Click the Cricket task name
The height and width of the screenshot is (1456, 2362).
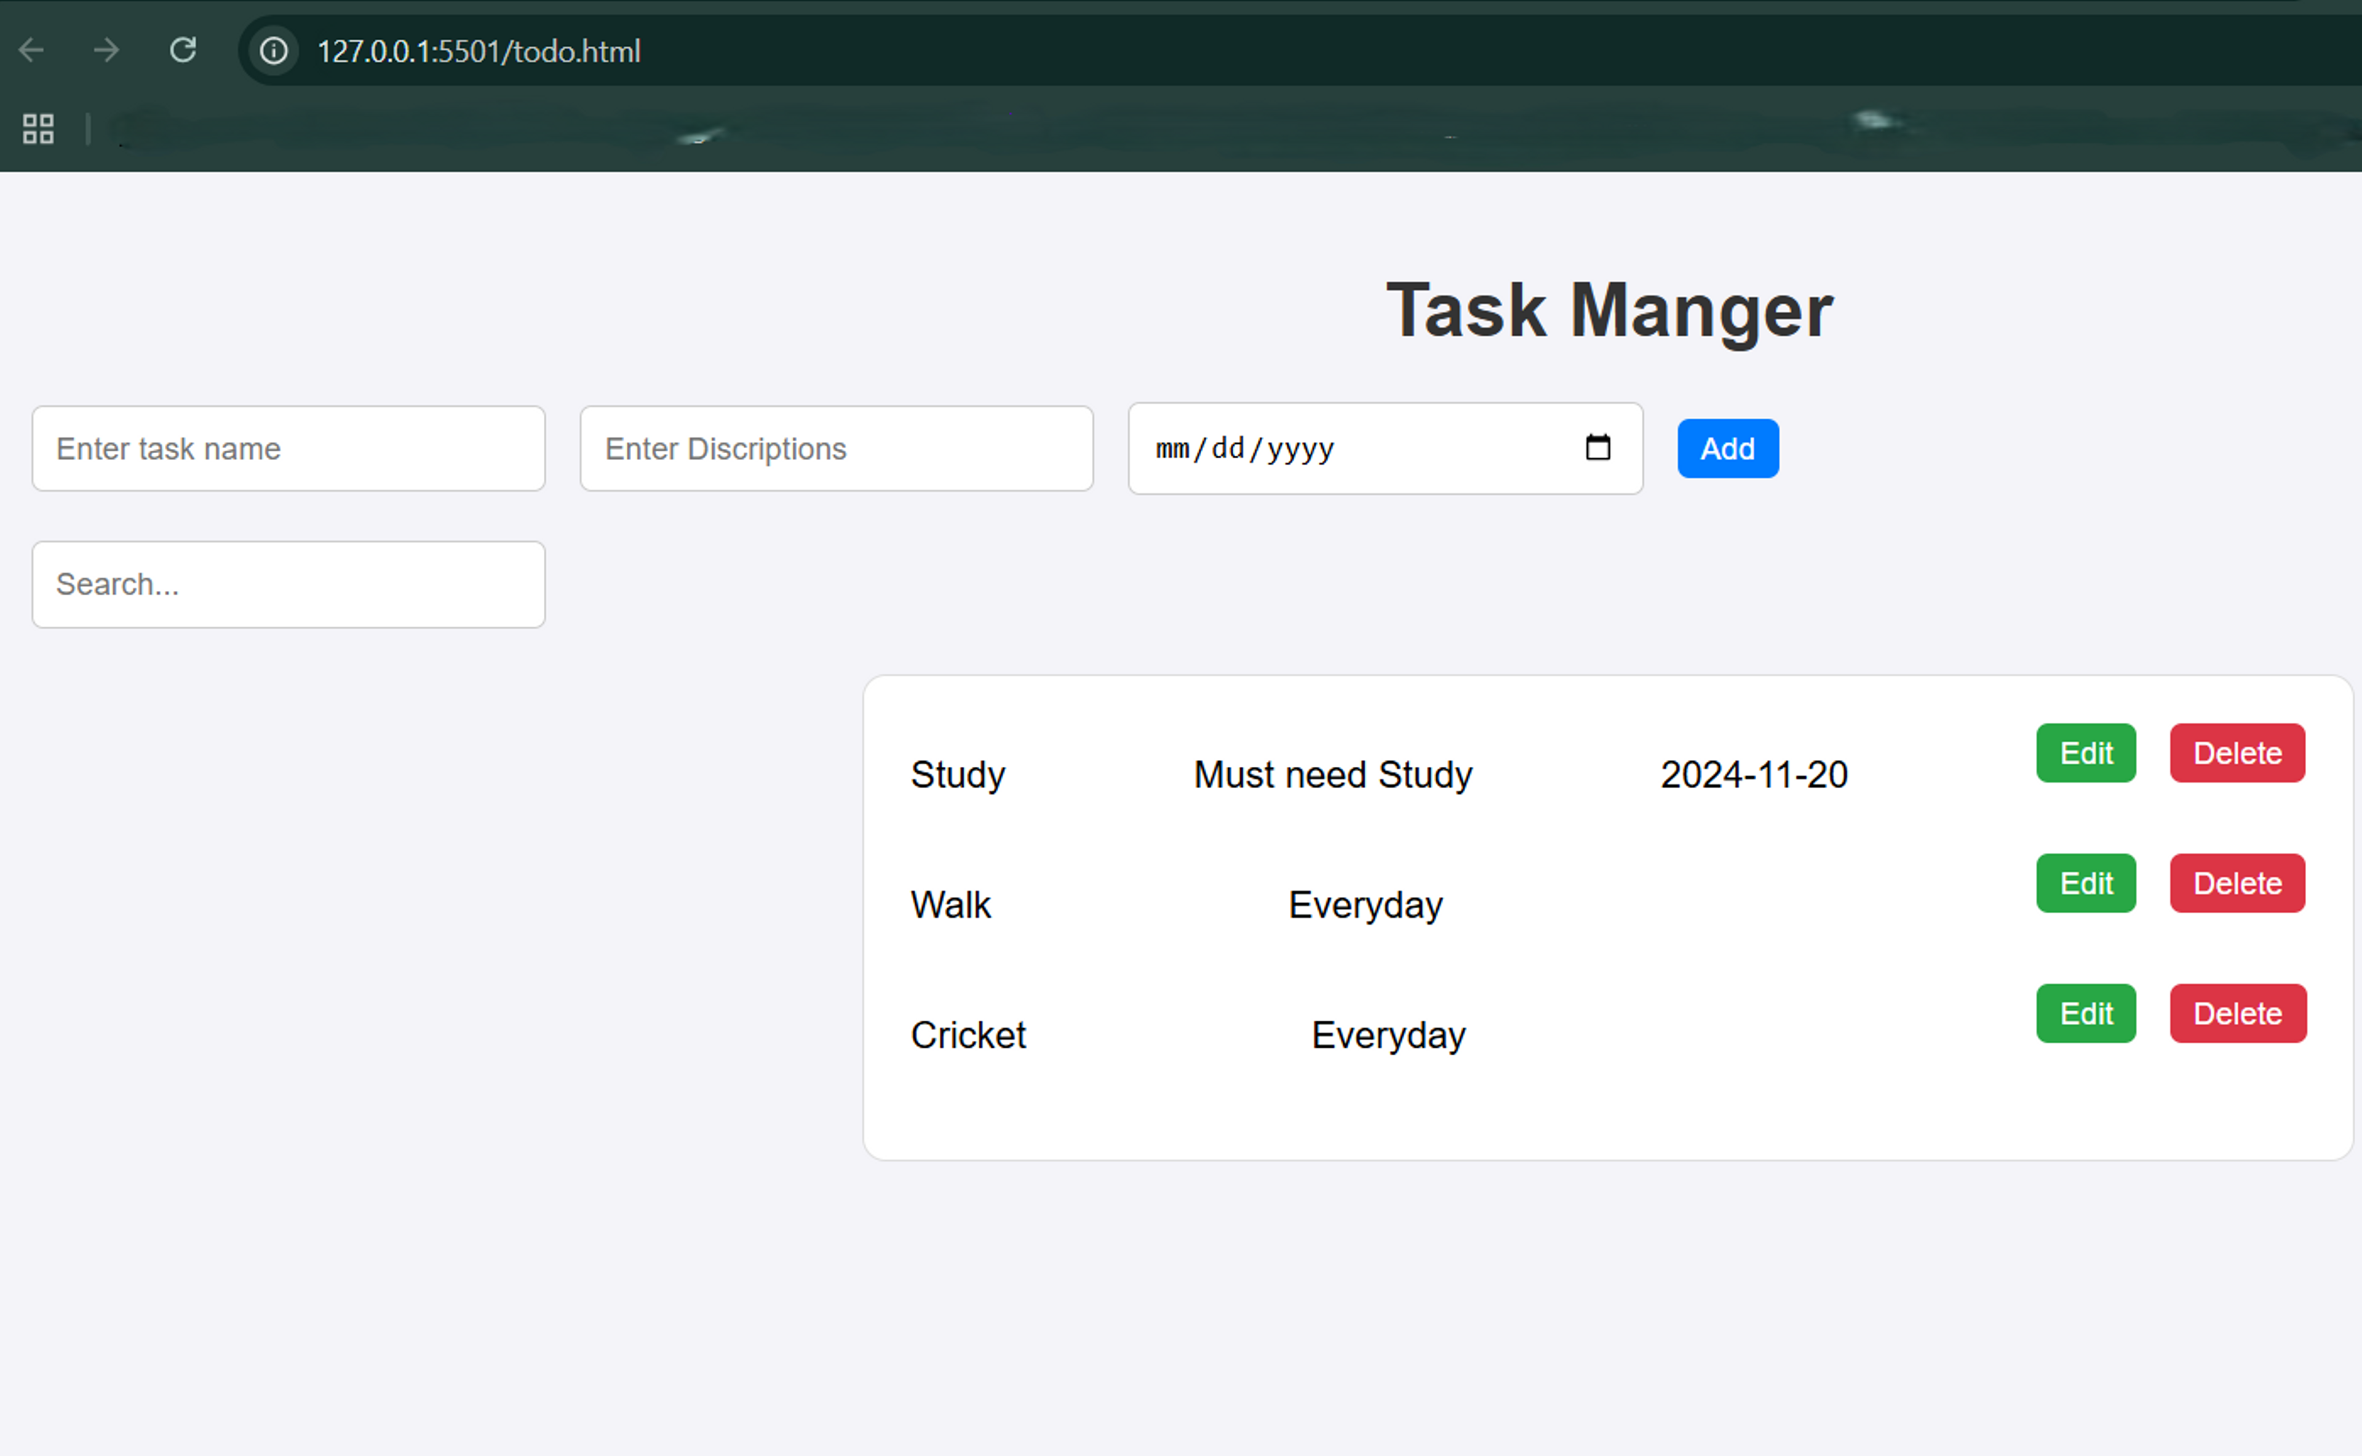tap(968, 1035)
